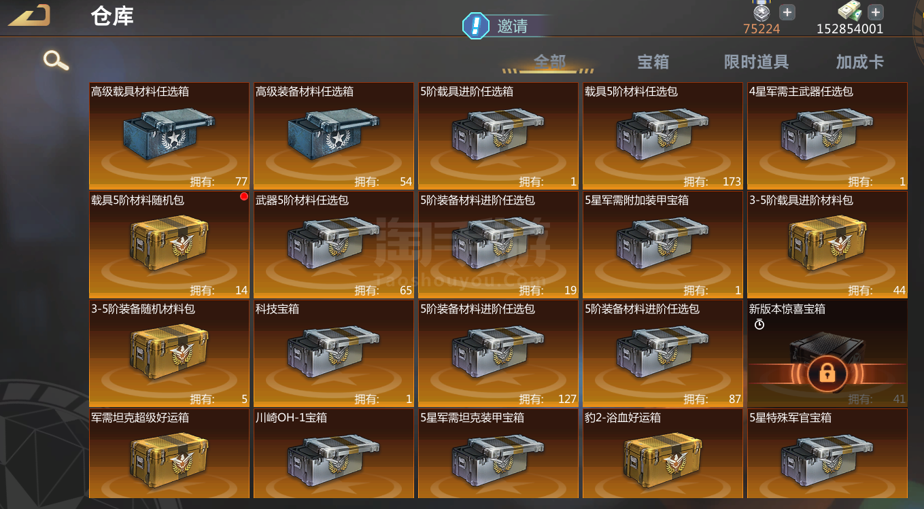Select the 科技宝箱 item
This screenshot has width=924, height=509.
pos(334,353)
